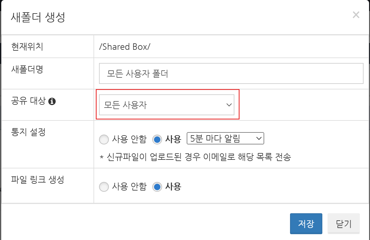
Task: Click the 닫기 button
Action: click(x=344, y=224)
